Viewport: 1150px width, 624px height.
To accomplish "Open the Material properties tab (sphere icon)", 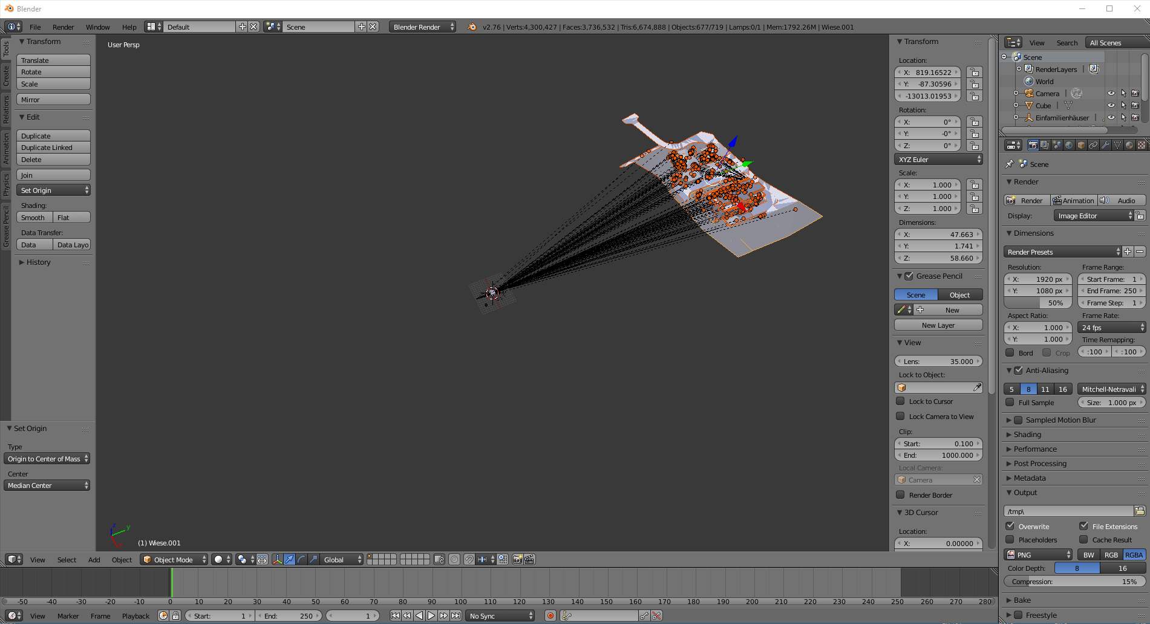I will point(1129,145).
